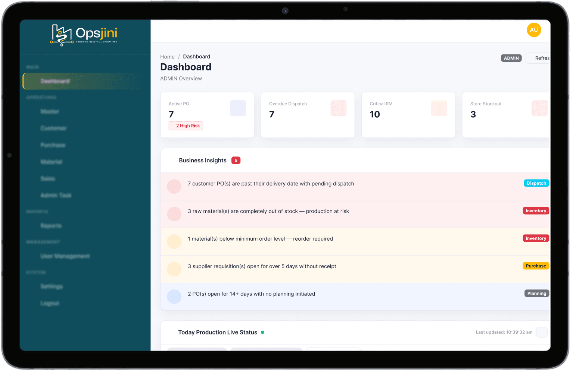Click the Refresh button

click(x=538, y=58)
